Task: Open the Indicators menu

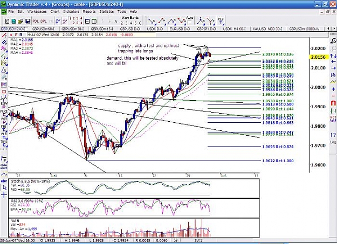Action: 71,12
